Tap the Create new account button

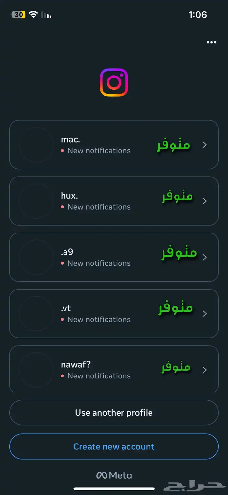pos(113,446)
